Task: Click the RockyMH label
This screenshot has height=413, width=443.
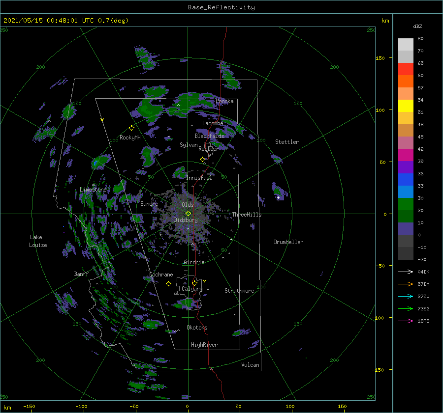Action: point(130,138)
